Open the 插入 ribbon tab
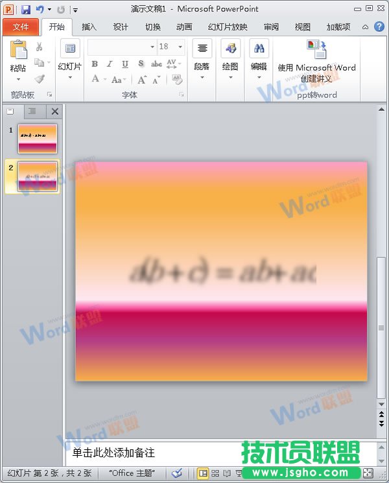This screenshot has width=389, height=483. click(x=89, y=27)
